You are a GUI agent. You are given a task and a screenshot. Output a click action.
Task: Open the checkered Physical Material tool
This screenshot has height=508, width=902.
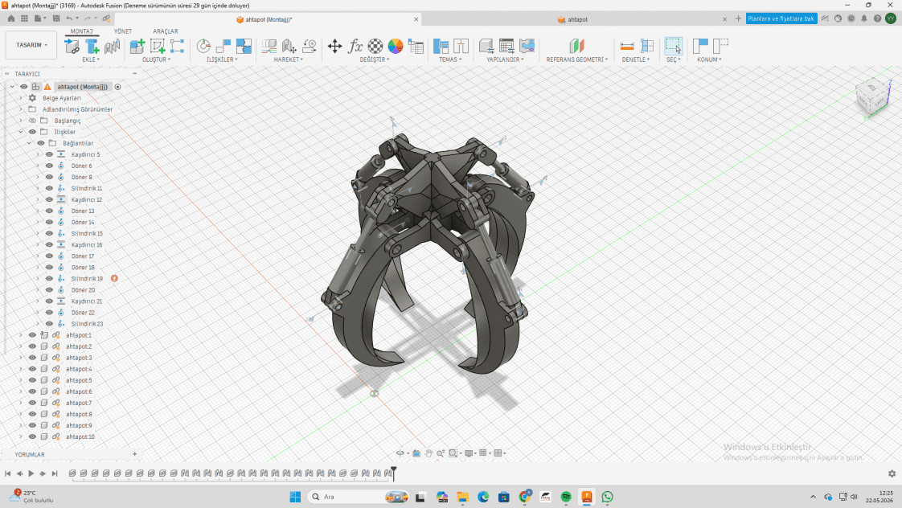click(x=375, y=46)
